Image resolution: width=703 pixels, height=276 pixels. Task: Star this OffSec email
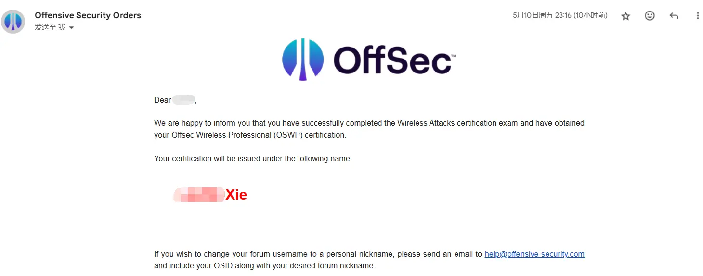point(625,16)
